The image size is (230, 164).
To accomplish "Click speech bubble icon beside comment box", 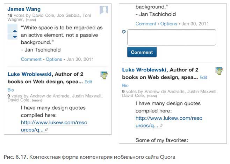I will pos(124,32).
